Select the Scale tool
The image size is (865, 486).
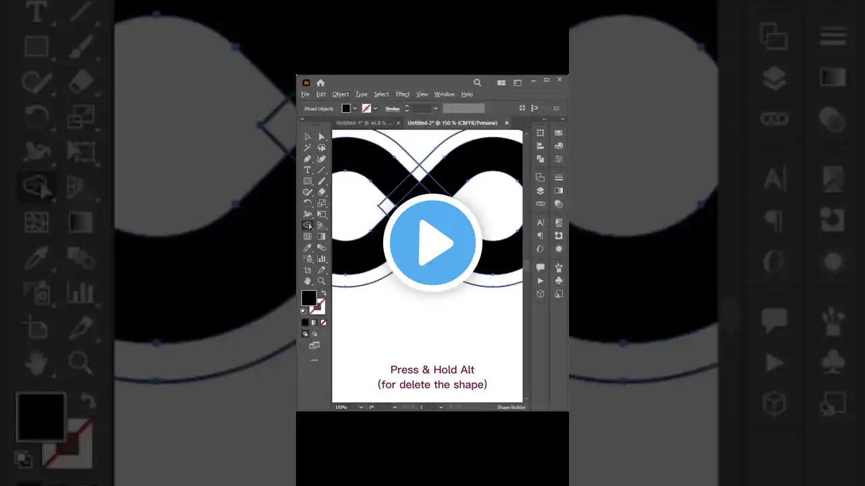coord(322,203)
